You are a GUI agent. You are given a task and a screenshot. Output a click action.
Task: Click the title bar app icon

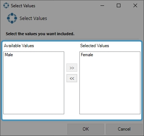(x=6, y=5)
